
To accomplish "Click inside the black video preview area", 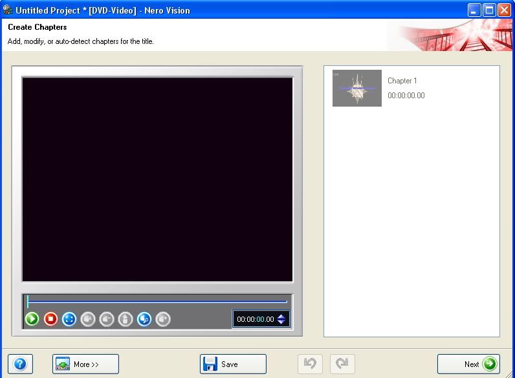I will (157, 180).
